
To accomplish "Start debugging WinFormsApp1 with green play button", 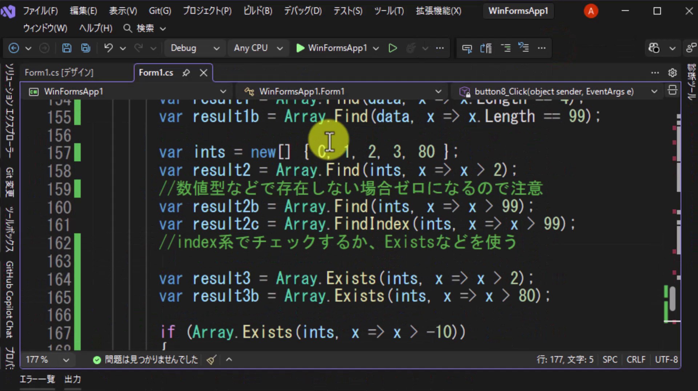I will (x=300, y=48).
